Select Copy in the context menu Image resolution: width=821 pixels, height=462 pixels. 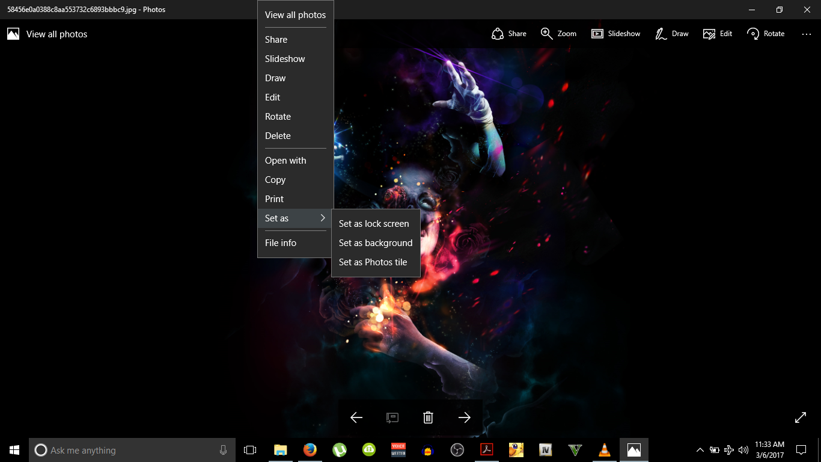pyautogui.click(x=296, y=180)
